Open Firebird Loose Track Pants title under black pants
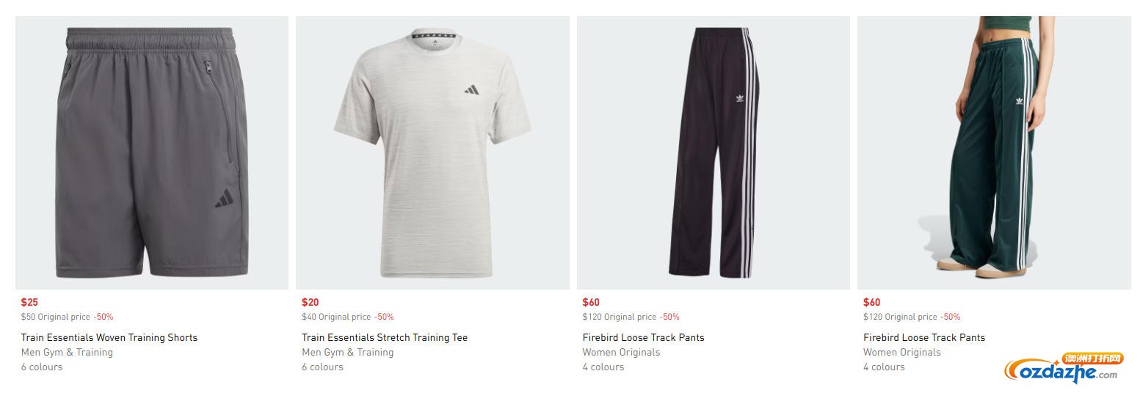This screenshot has width=1140, height=393. click(643, 337)
